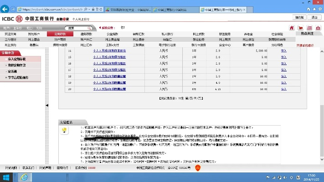Open Internet Explorer from the taskbar

(24, 177)
